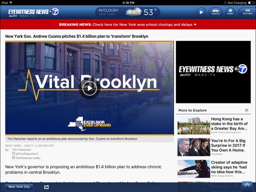256x192 pixels.
Task: Click the skier thumbnail image
Action: (194, 169)
